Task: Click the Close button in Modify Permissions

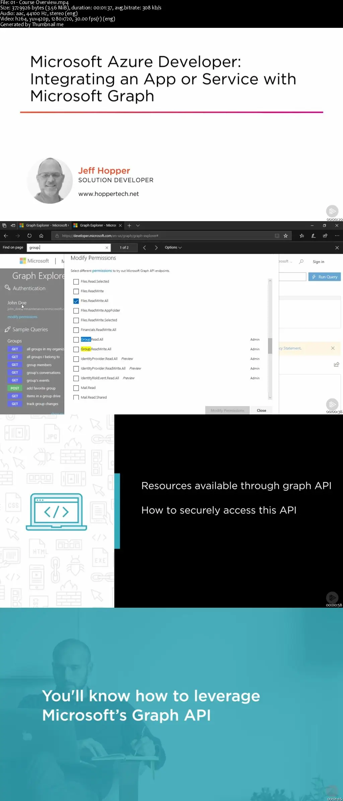Action: pos(261,410)
